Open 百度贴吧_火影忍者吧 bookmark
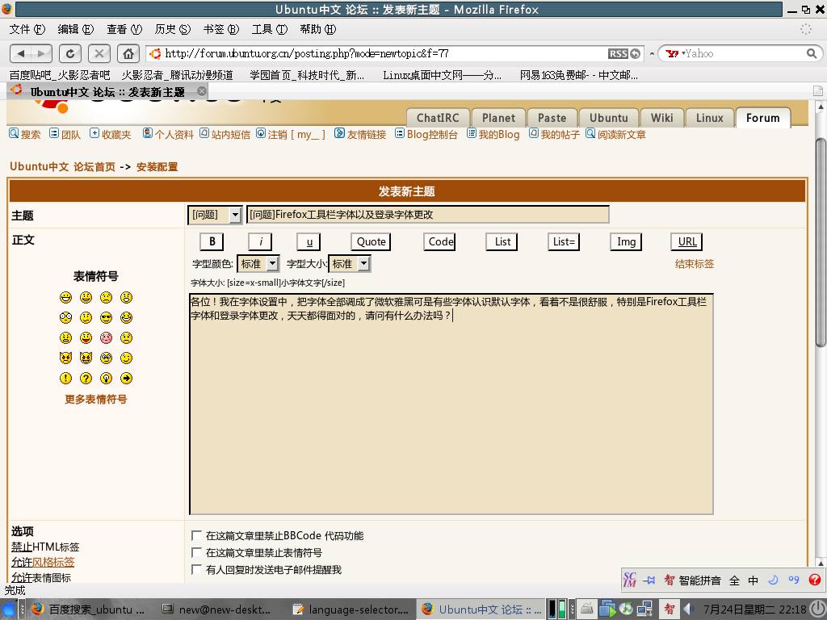The height and width of the screenshot is (620, 827). click(x=60, y=75)
